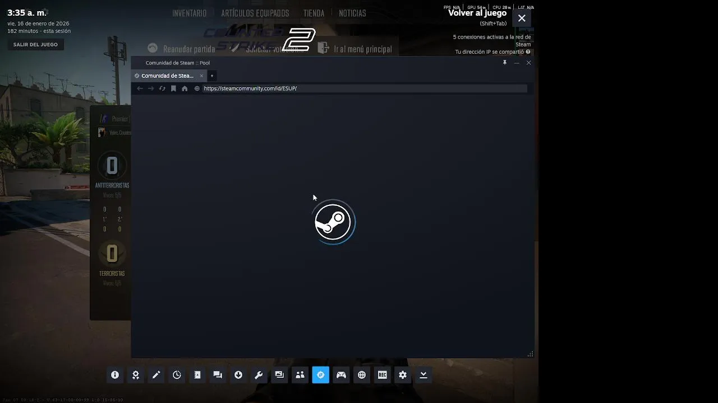Open the playtime clock icon
This screenshot has width=718, height=403.
[177, 375]
